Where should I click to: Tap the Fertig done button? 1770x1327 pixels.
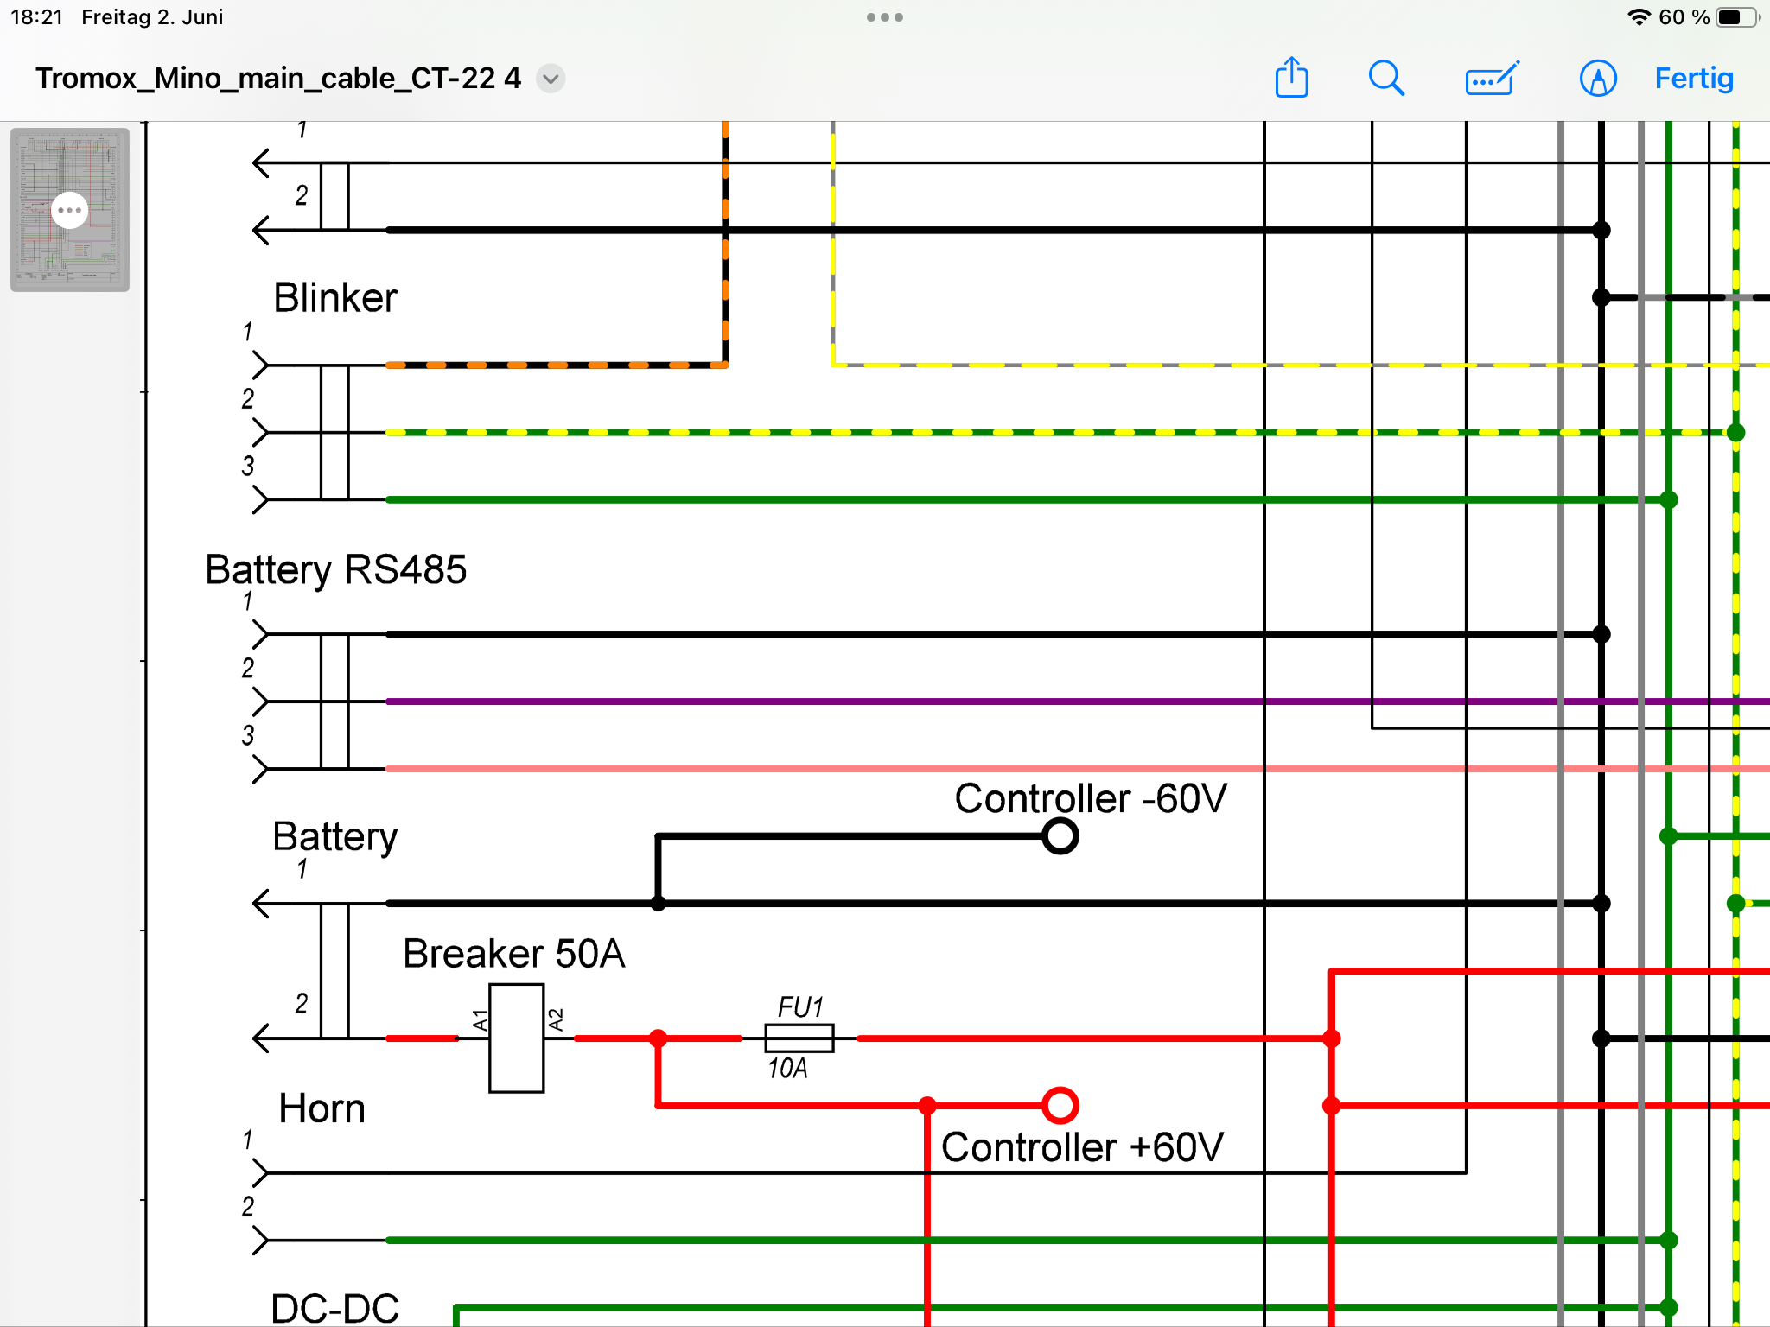pyautogui.click(x=1693, y=79)
